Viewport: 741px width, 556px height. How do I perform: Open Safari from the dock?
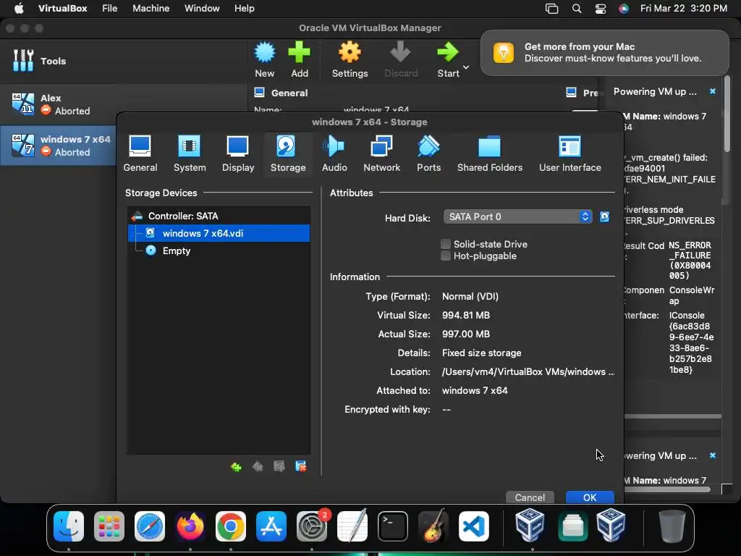[150, 526]
